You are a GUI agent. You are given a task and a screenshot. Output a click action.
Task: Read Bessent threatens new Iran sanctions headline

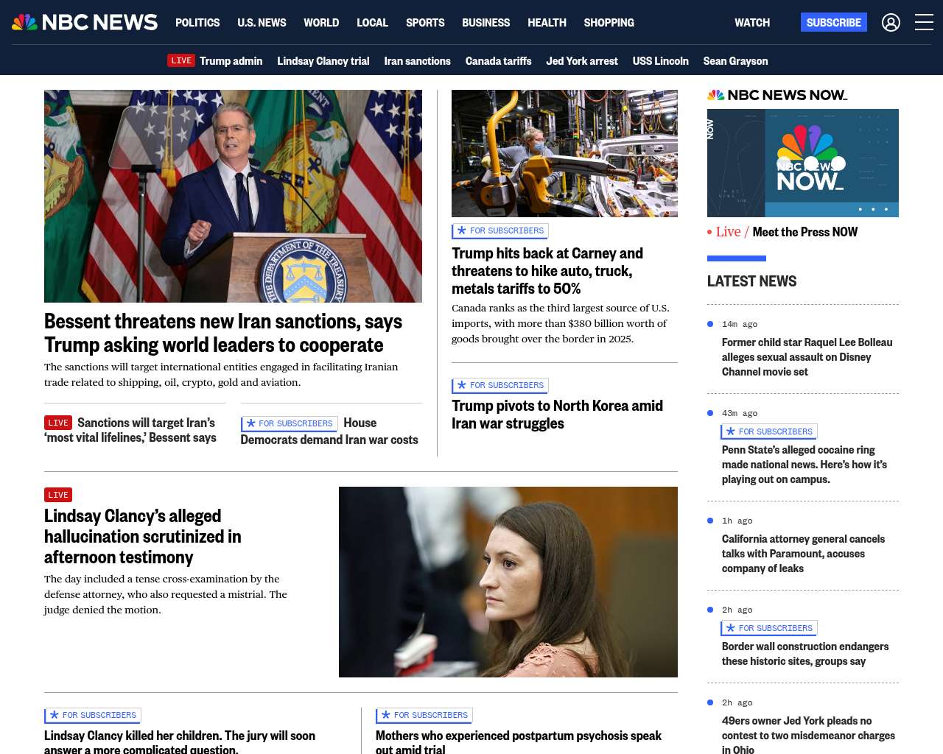(x=223, y=334)
